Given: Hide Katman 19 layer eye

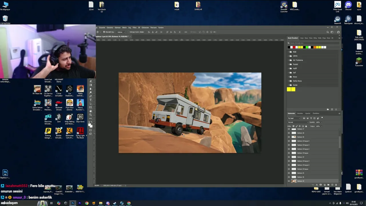Looking at the screenshot, I should click(x=289, y=181).
